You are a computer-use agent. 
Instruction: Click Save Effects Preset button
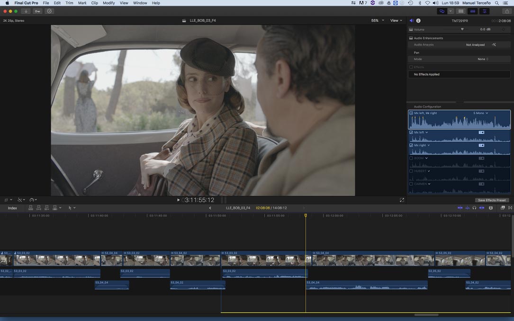pyautogui.click(x=492, y=200)
